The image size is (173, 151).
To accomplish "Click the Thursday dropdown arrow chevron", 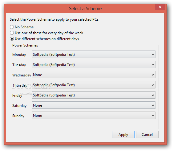I will click(x=153, y=85).
